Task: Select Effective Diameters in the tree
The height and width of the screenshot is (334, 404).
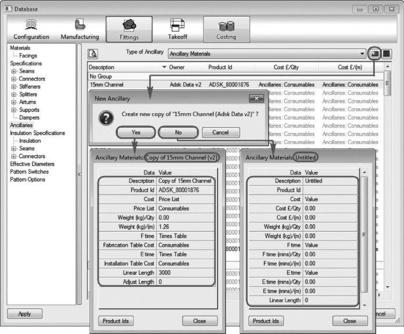Action: tap(32, 164)
